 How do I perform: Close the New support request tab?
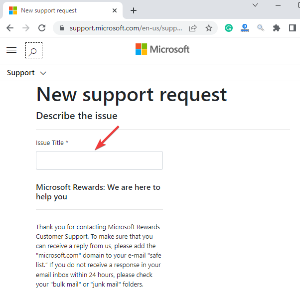115,10
